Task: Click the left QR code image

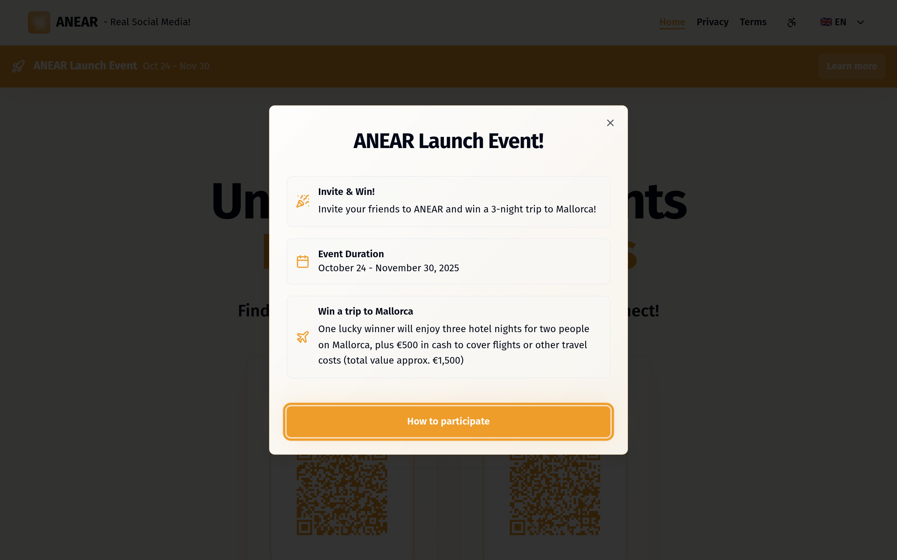Action: click(x=342, y=495)
